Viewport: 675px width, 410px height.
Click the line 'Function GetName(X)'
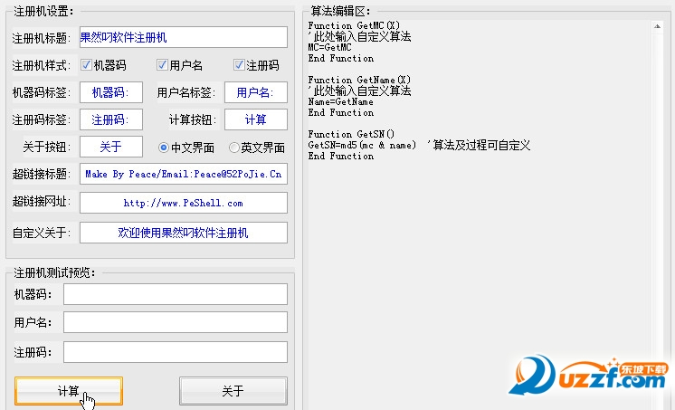[x=359, y=80]
